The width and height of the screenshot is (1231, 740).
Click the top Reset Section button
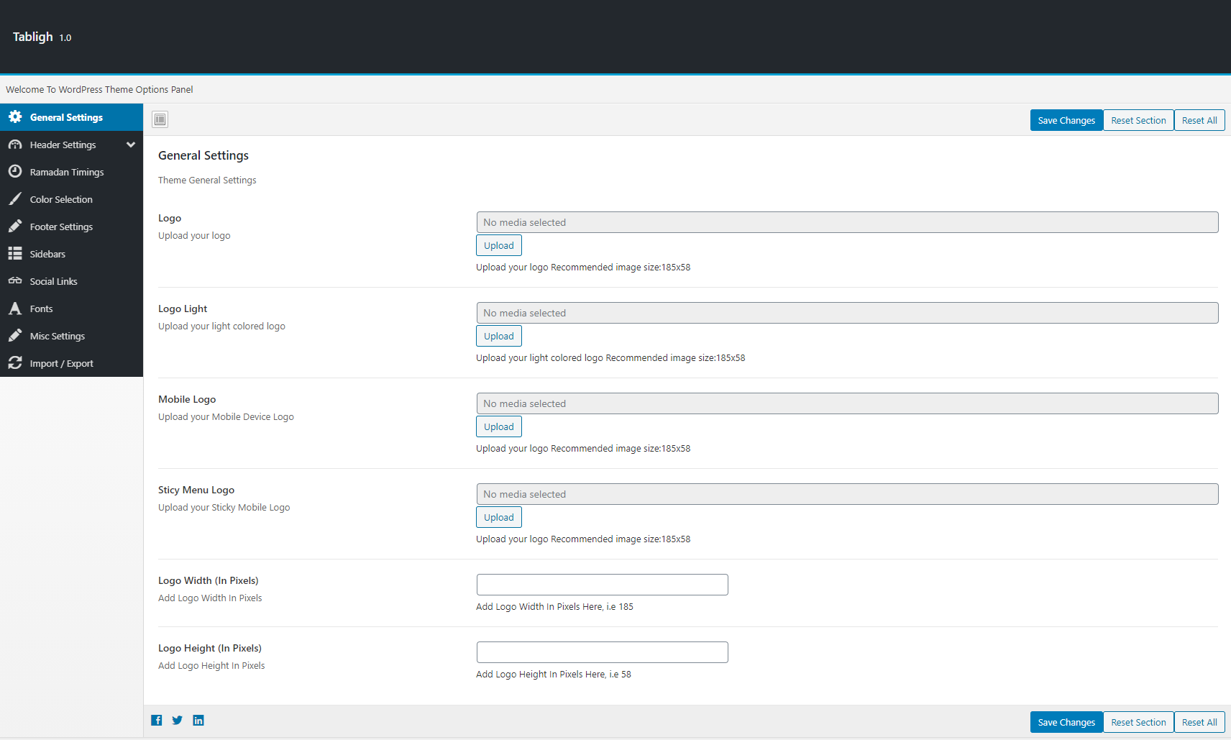tap(1138, 120)
